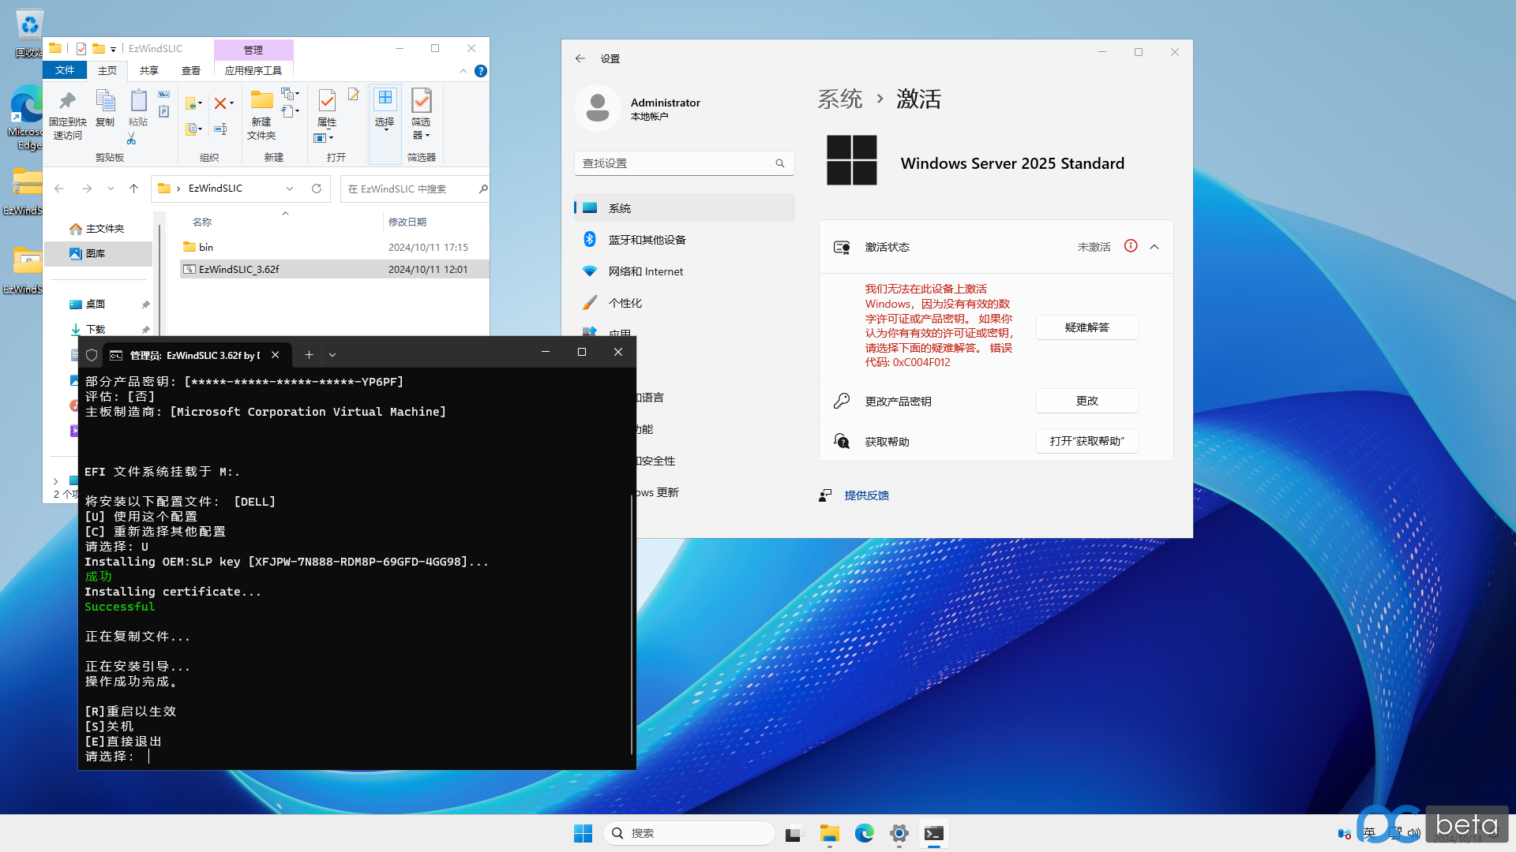Click the New folder icon
Viewport: 1516px width, 852px height.
click(261, 100)
